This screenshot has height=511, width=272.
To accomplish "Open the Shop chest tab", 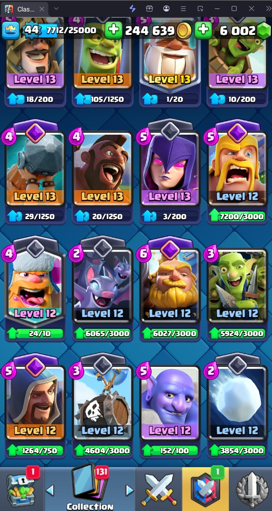I will [x=21, y=489].
